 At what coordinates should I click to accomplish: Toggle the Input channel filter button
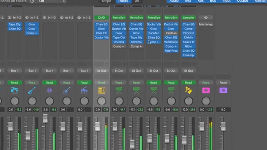click(227, 1)
